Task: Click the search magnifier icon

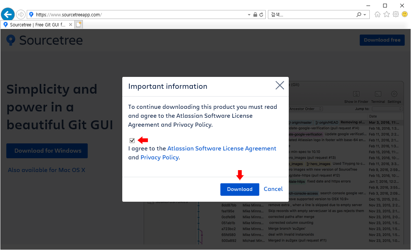Action: pyautogui.click(x=359, y=15)
